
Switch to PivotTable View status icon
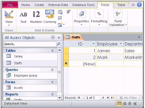point(124,103)
